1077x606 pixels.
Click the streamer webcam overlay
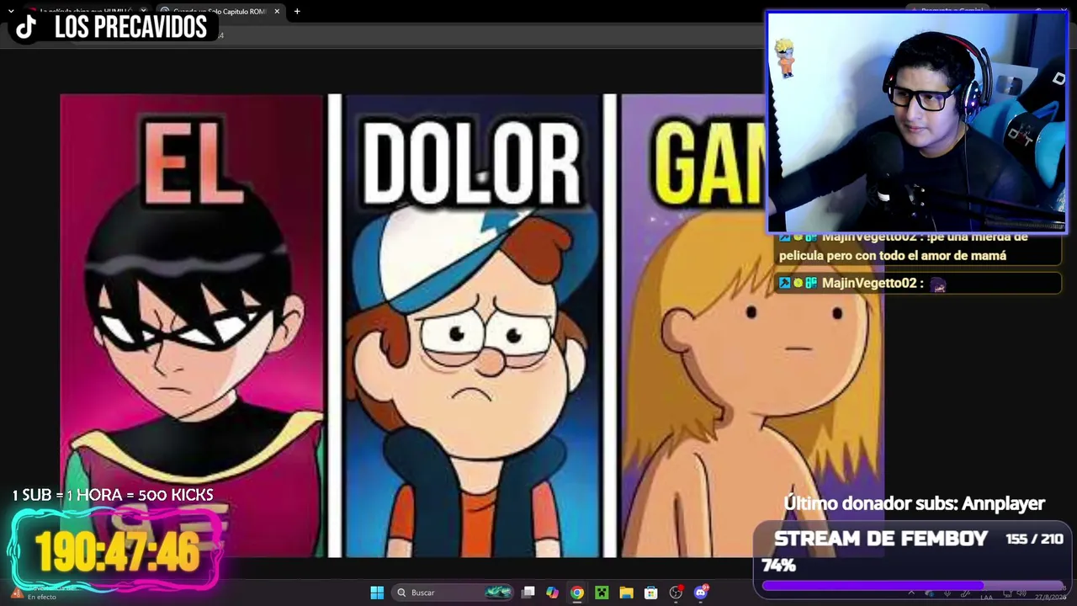click(917, 121)
